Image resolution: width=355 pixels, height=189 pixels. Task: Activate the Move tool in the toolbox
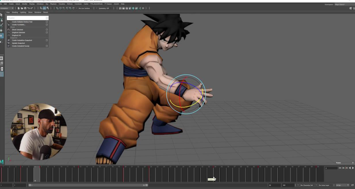tap(2, 30)
